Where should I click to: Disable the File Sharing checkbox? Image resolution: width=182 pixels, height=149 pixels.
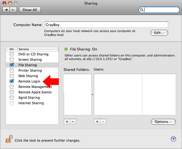click(x=12, y=65)
